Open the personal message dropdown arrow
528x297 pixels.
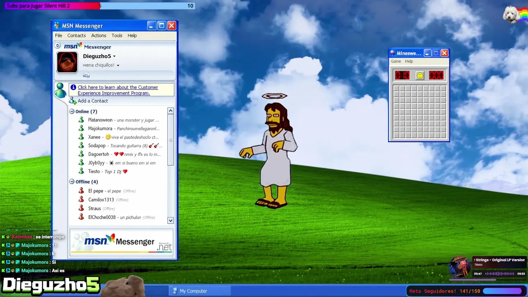click(x=118, y=65)
